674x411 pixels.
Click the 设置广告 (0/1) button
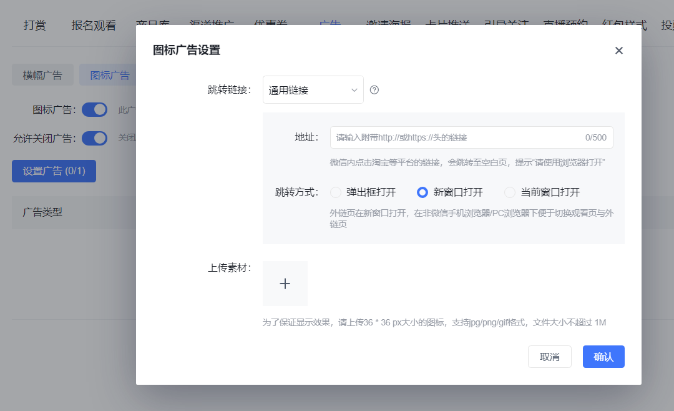[54, 171]
